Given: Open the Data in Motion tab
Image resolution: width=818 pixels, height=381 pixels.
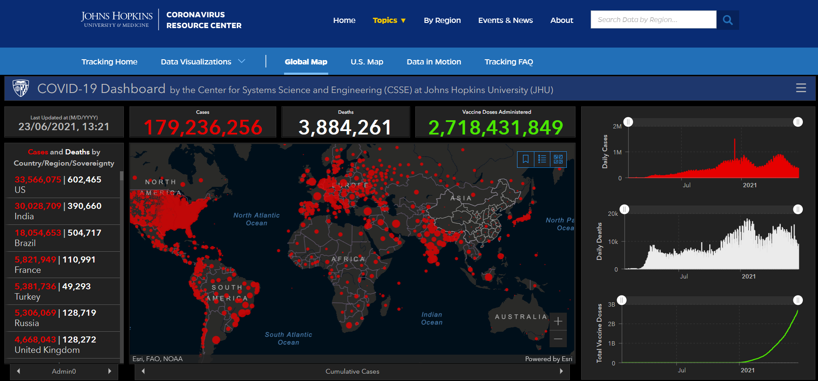Looking at the screenshot, I should (434, 62).
